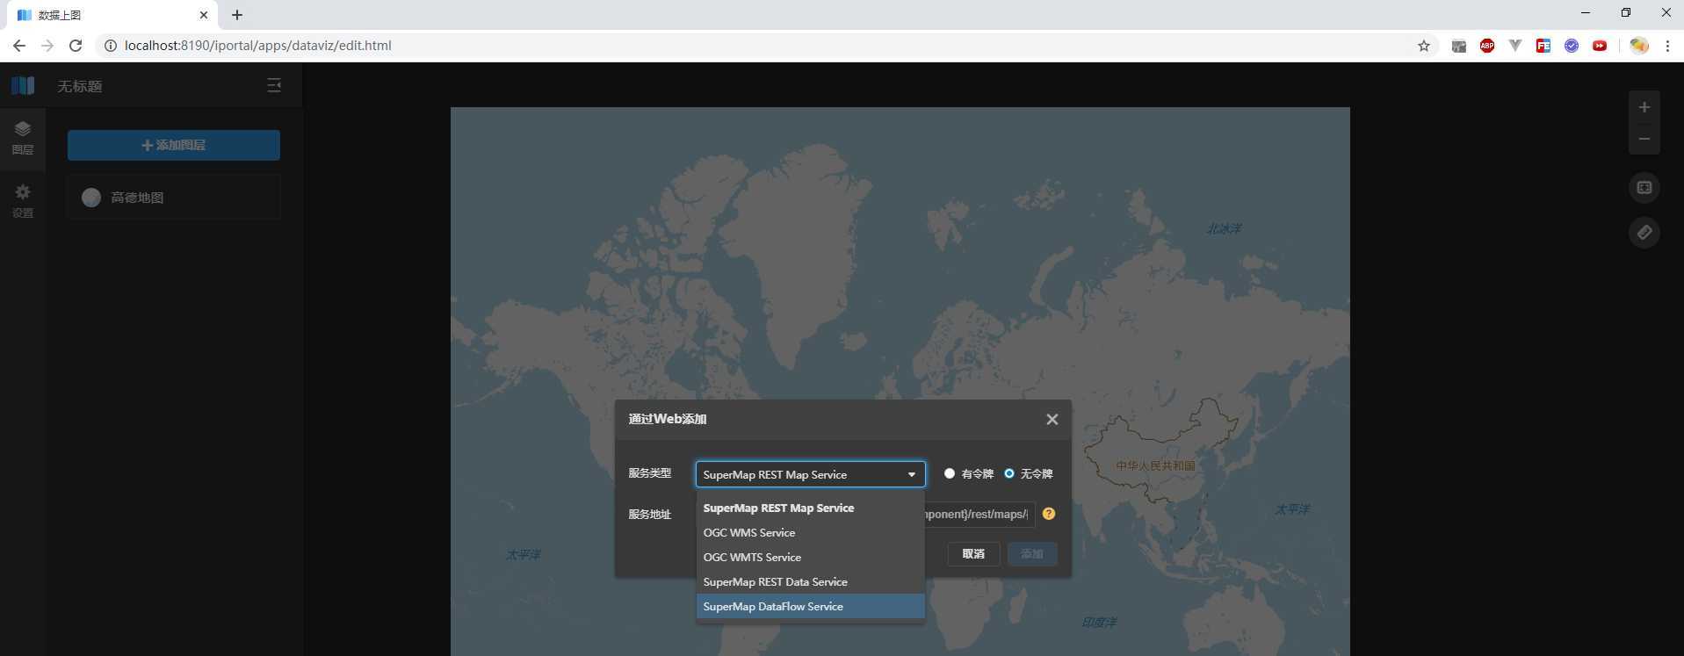The width and height of the screenshot is (1684, 656).
Task: Click the 北冰洋 map label
Action: [1224, 228]
